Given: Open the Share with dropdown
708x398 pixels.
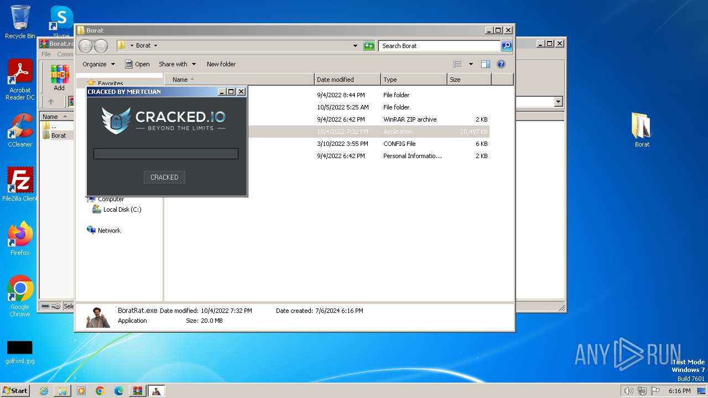Looking at the screenshot, I should click(177, 64).
